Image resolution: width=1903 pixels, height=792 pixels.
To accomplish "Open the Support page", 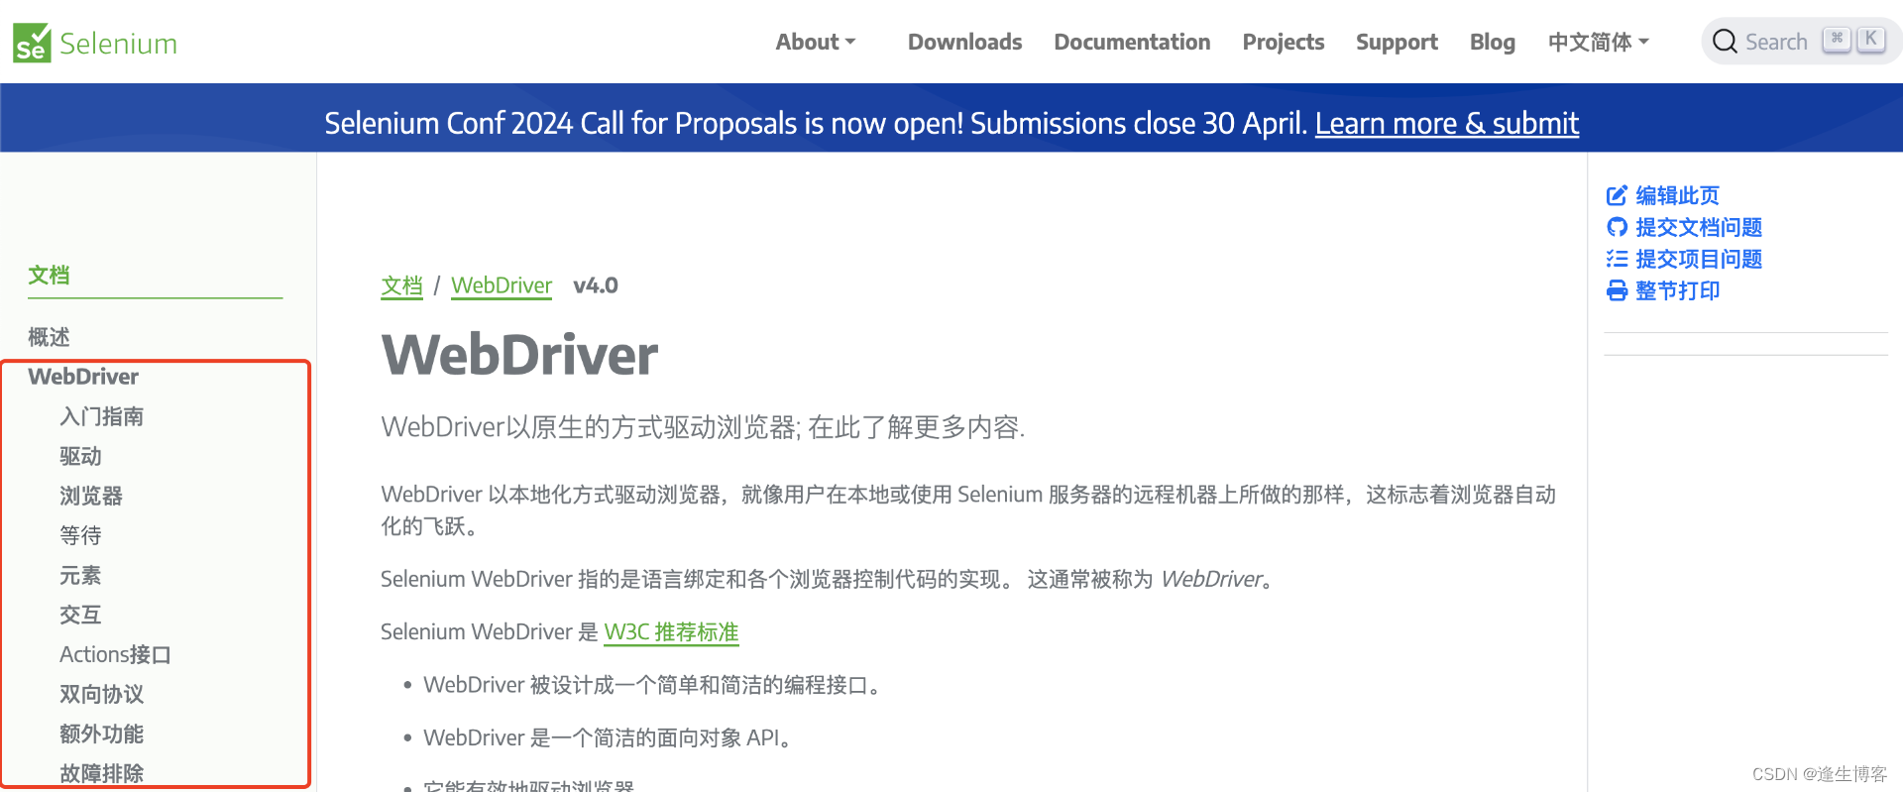I will [1397, 42].
